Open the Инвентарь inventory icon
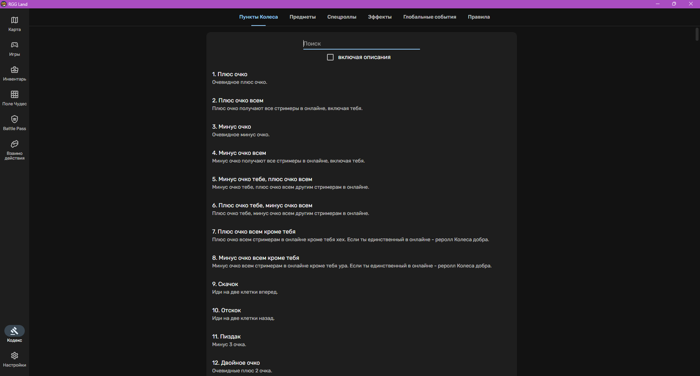Screen dimensions: 700x376 (x=15, y=70)
